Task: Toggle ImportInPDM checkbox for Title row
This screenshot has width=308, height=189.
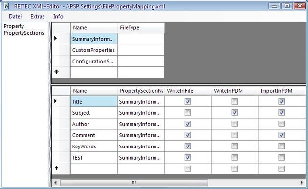Action: coord(281,101)
